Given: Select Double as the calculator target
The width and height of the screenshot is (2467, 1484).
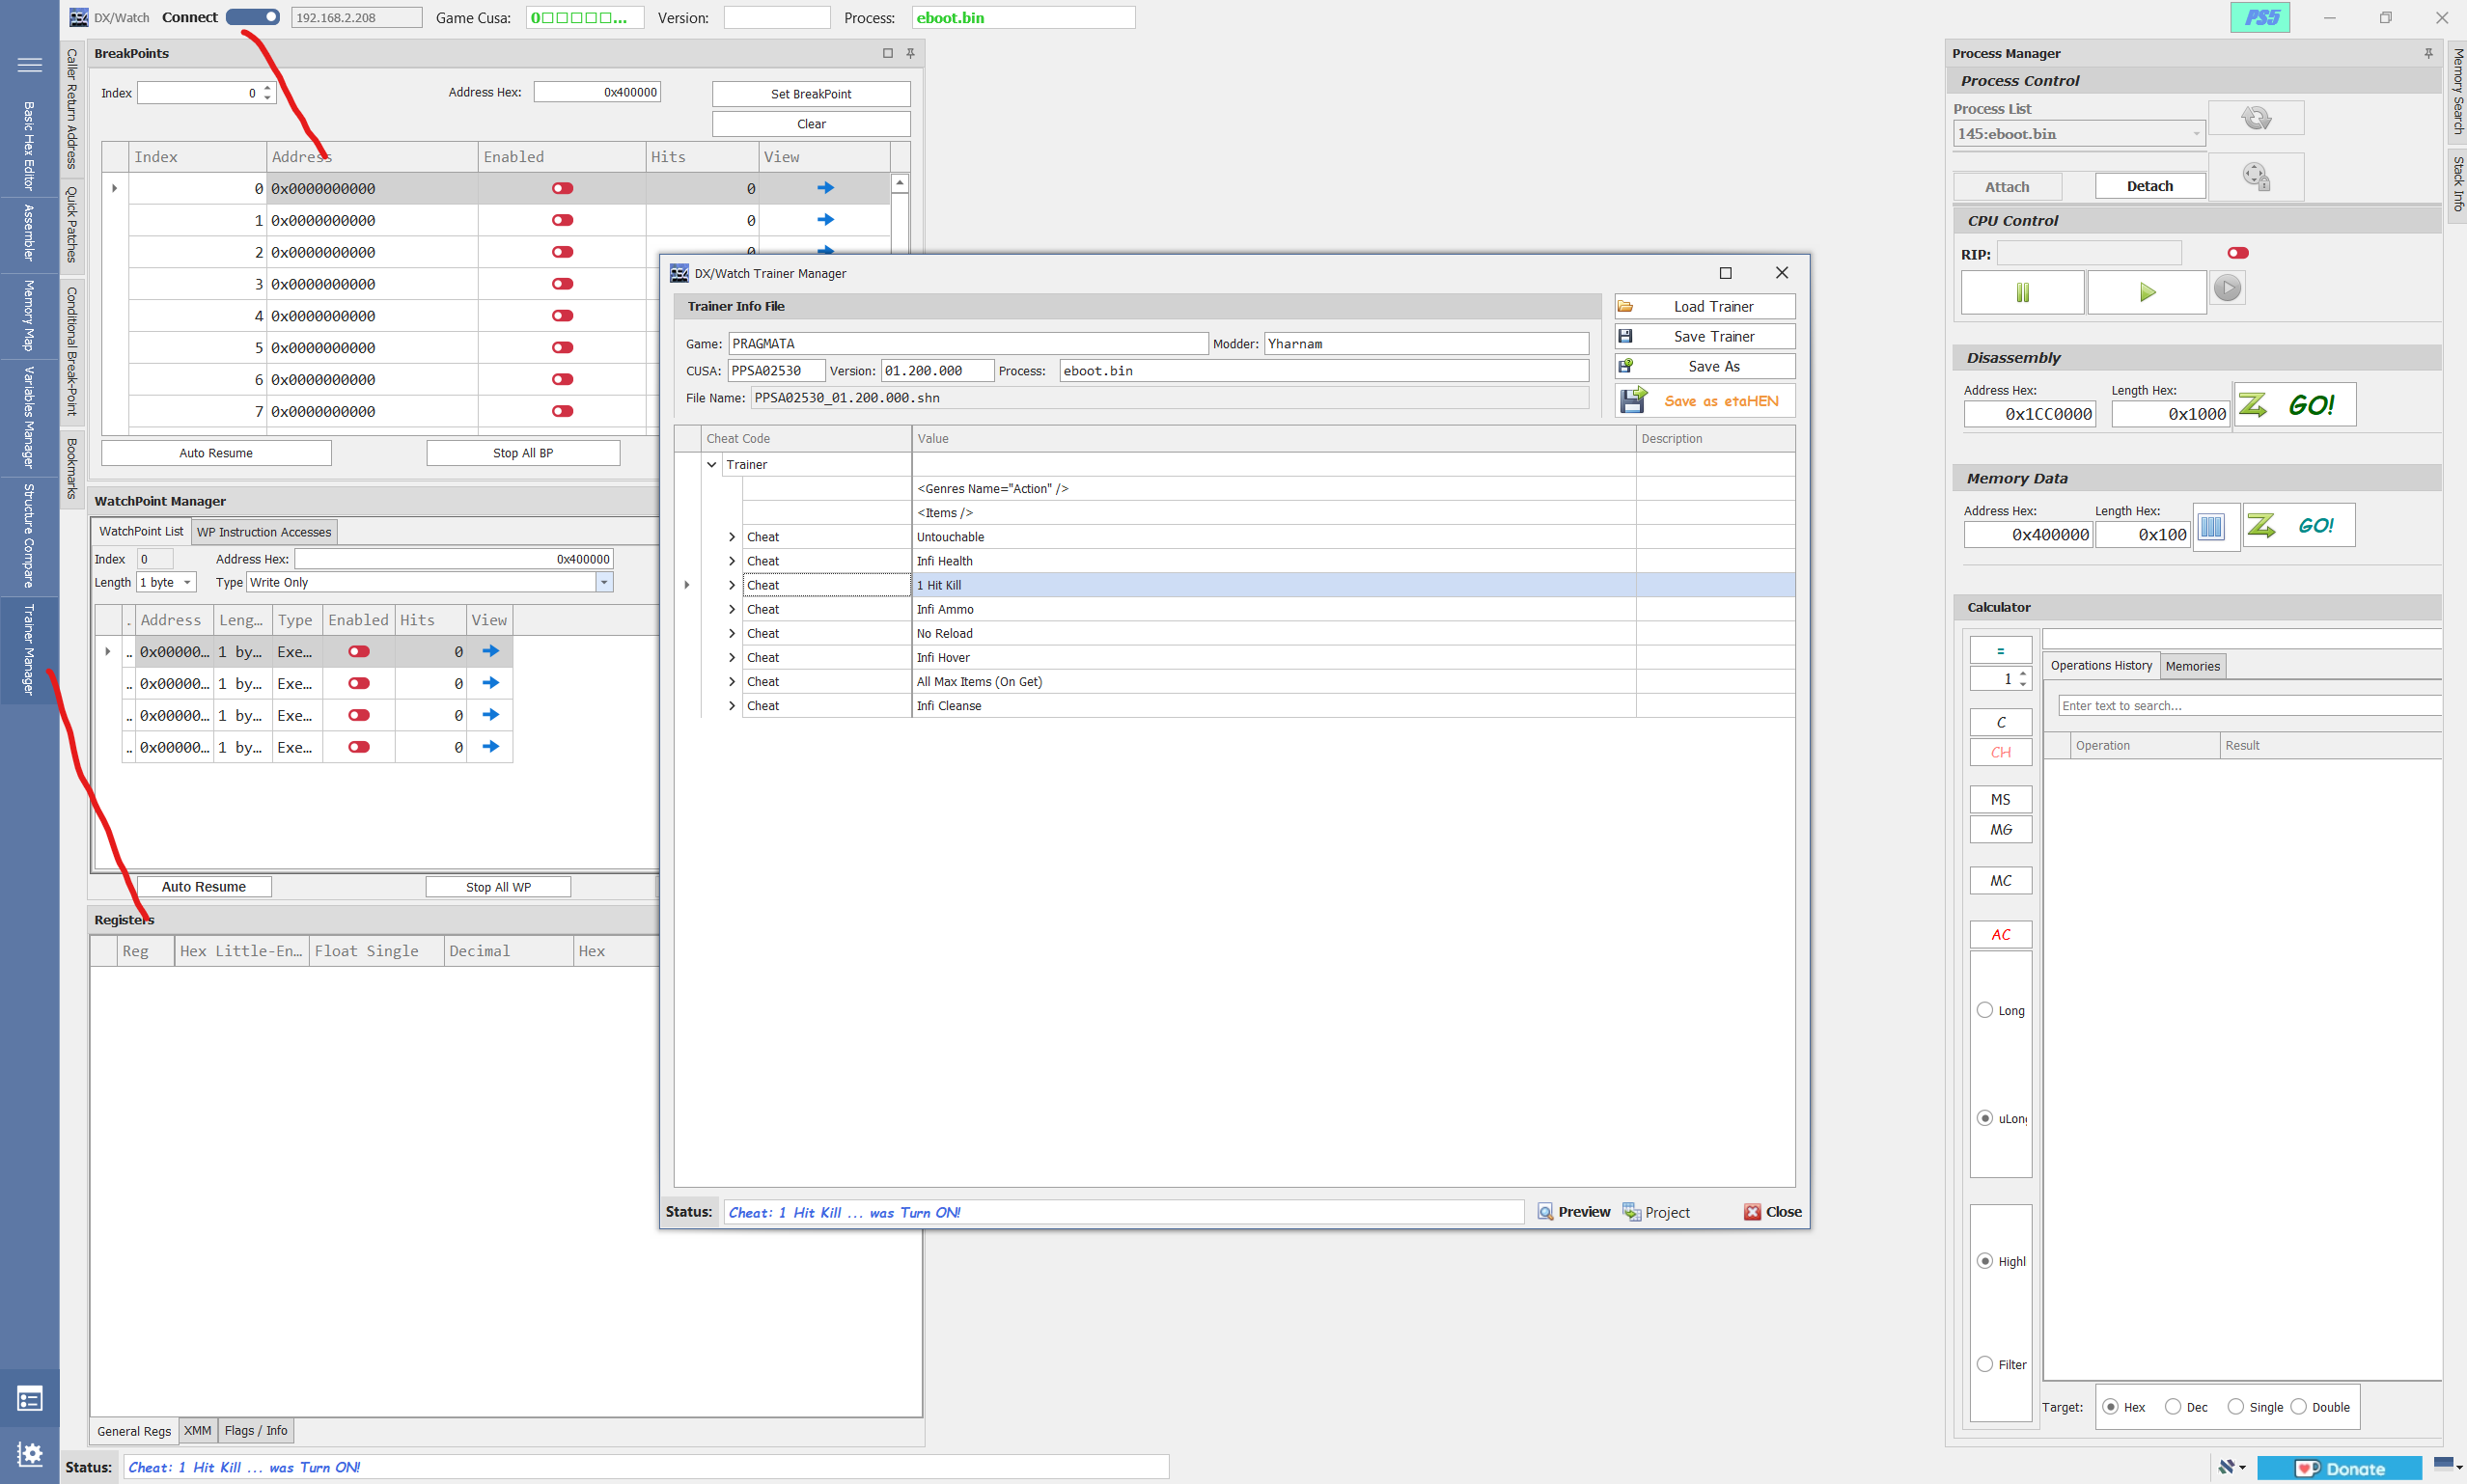Looking at the screenshot, I should tap(2298, 1406).
